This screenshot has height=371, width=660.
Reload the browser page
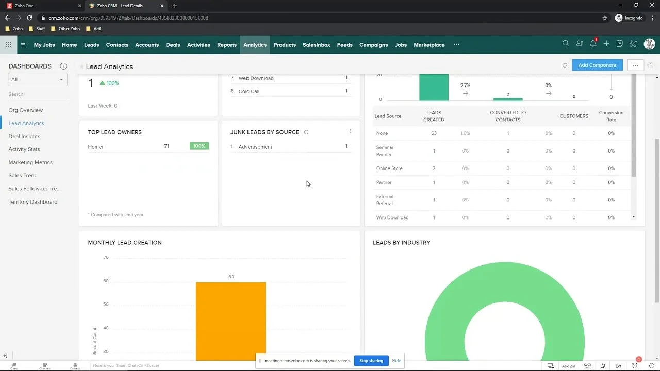29,18
